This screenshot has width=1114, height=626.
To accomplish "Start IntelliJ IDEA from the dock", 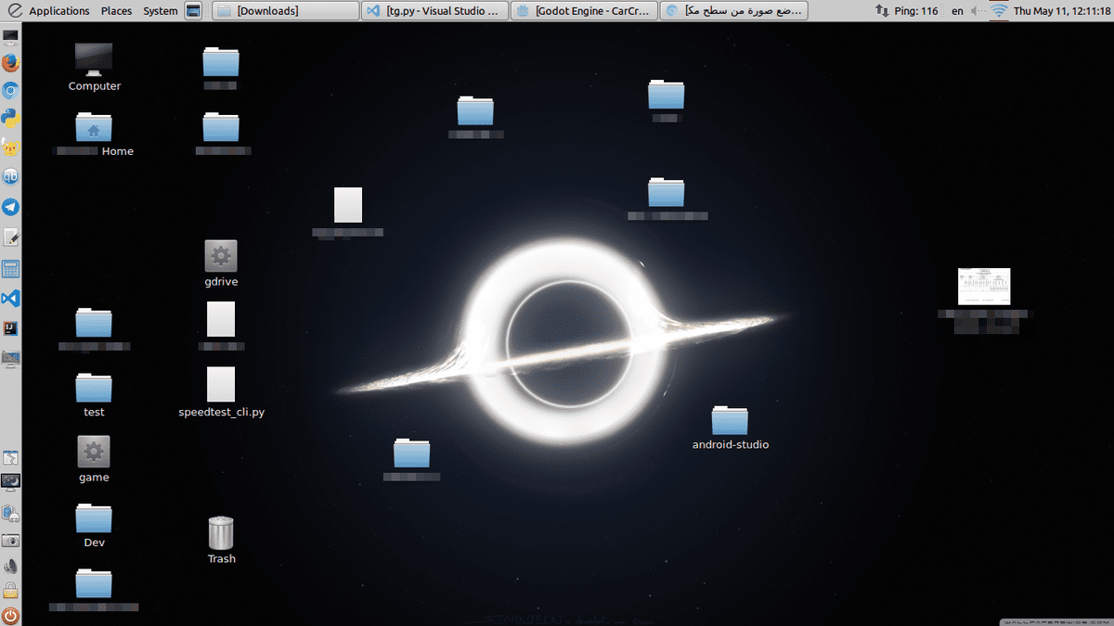I will pos(10,328).
